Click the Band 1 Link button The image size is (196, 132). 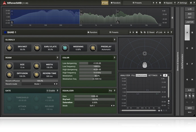pyautogui.click(x=159, y=32)
